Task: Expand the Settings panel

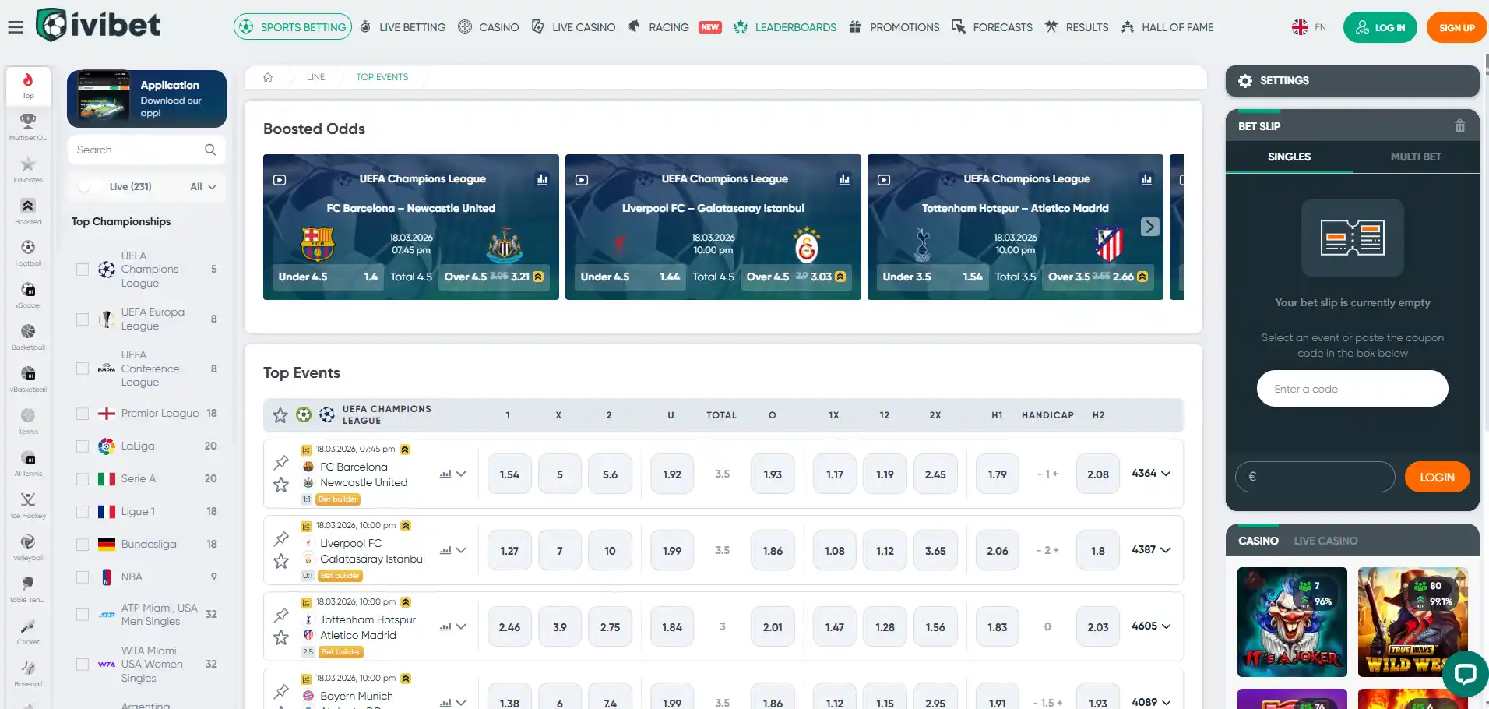Action: pyautogui.click(x=1352, y=81)
